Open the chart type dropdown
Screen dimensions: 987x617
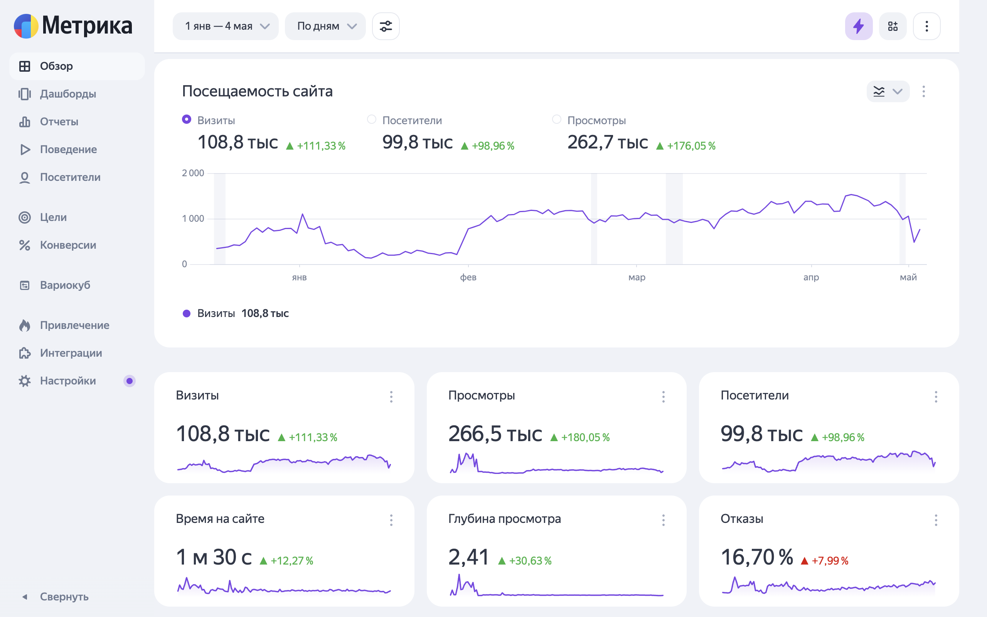888,91
